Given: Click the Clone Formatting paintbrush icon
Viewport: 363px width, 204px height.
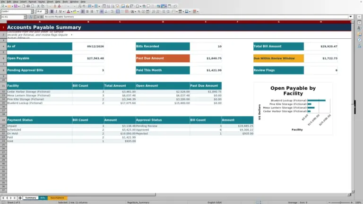Looking at the screenshot, I should (55, 6).
